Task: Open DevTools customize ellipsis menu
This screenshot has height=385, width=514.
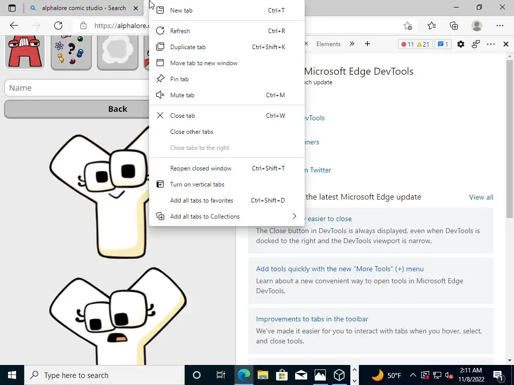Action: 491,44
